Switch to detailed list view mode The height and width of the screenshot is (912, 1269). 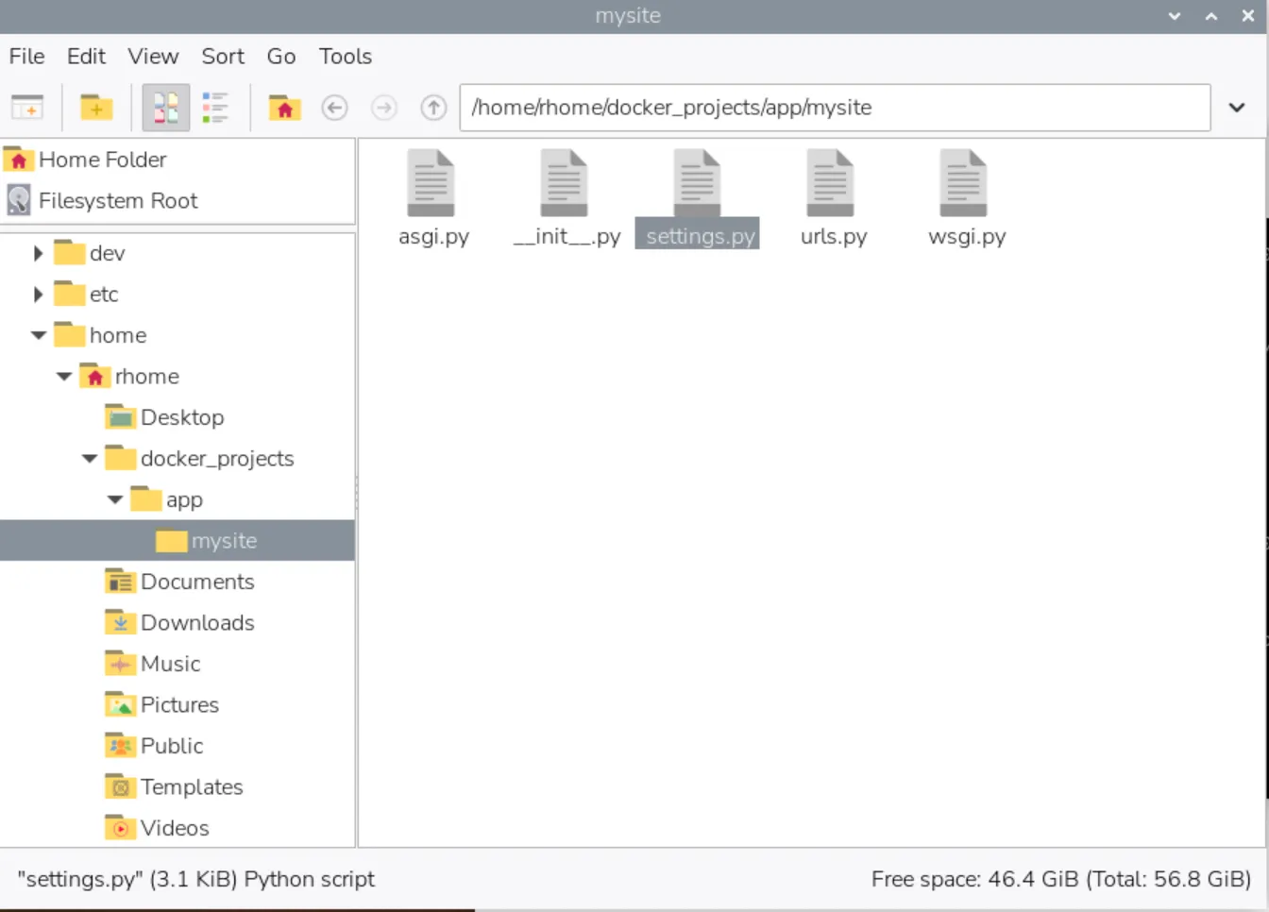pos(215,108)
